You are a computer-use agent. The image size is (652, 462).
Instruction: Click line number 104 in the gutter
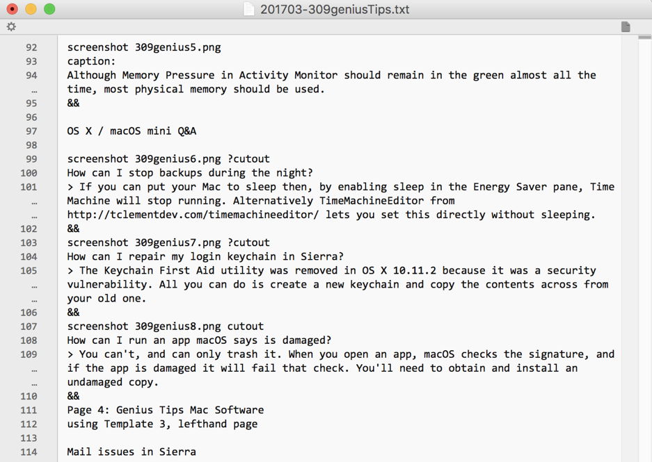click(x=29, y=256)
